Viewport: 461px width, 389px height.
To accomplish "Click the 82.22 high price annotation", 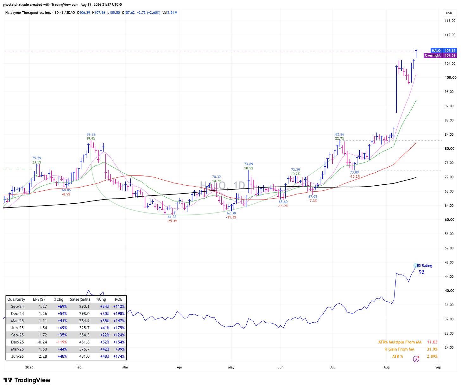I will (x=91, y=134).
